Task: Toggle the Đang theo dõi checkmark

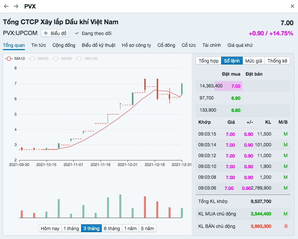Action: coord(77,33)
